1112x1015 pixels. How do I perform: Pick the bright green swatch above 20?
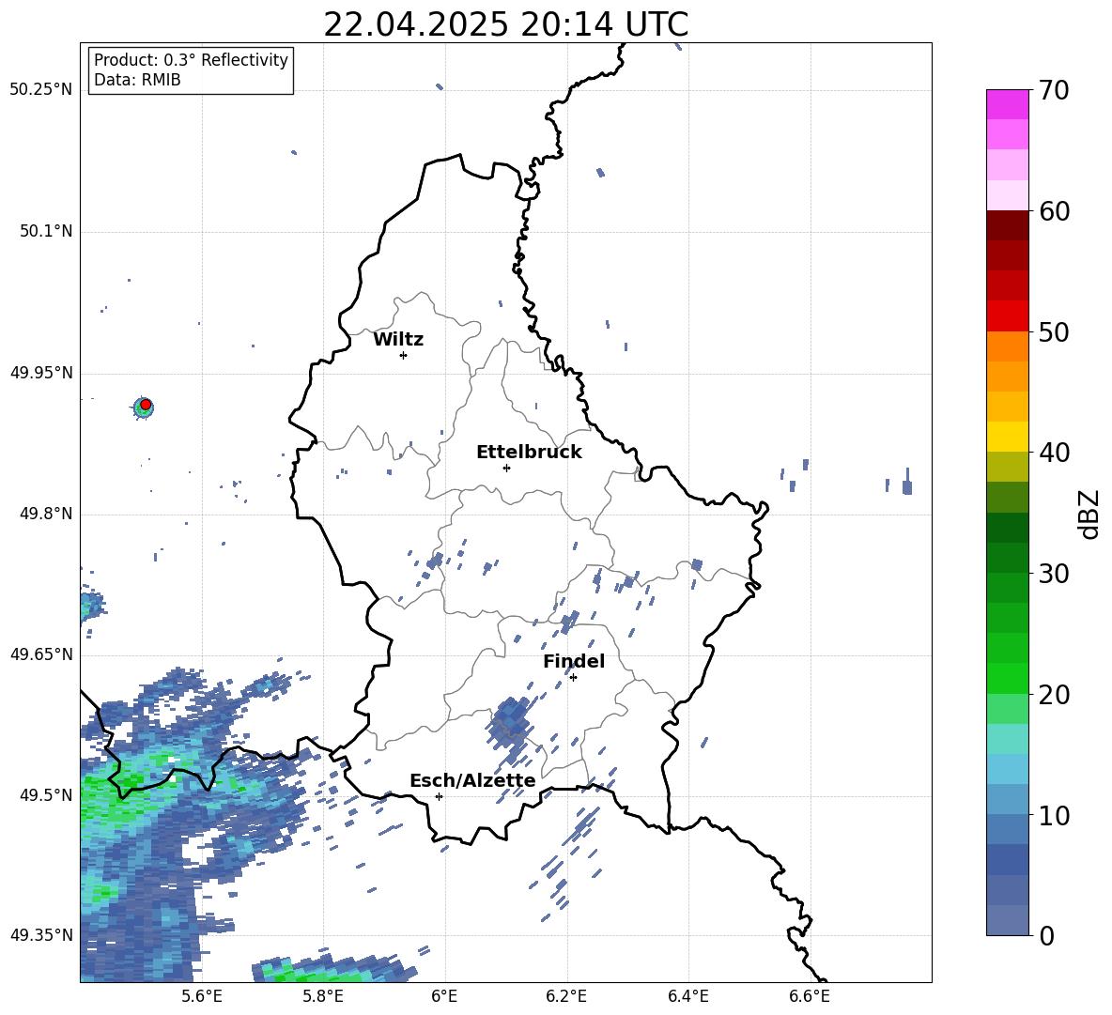pos(1007,678)
